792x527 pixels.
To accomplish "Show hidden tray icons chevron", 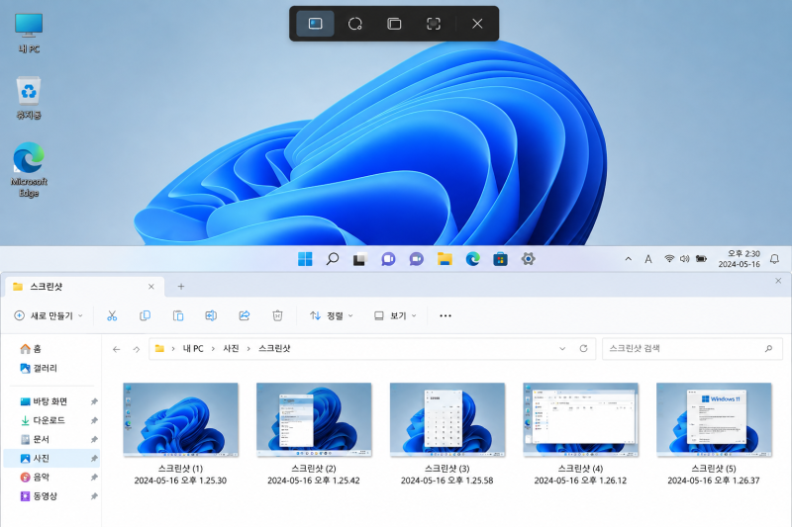I will [629, 259].
